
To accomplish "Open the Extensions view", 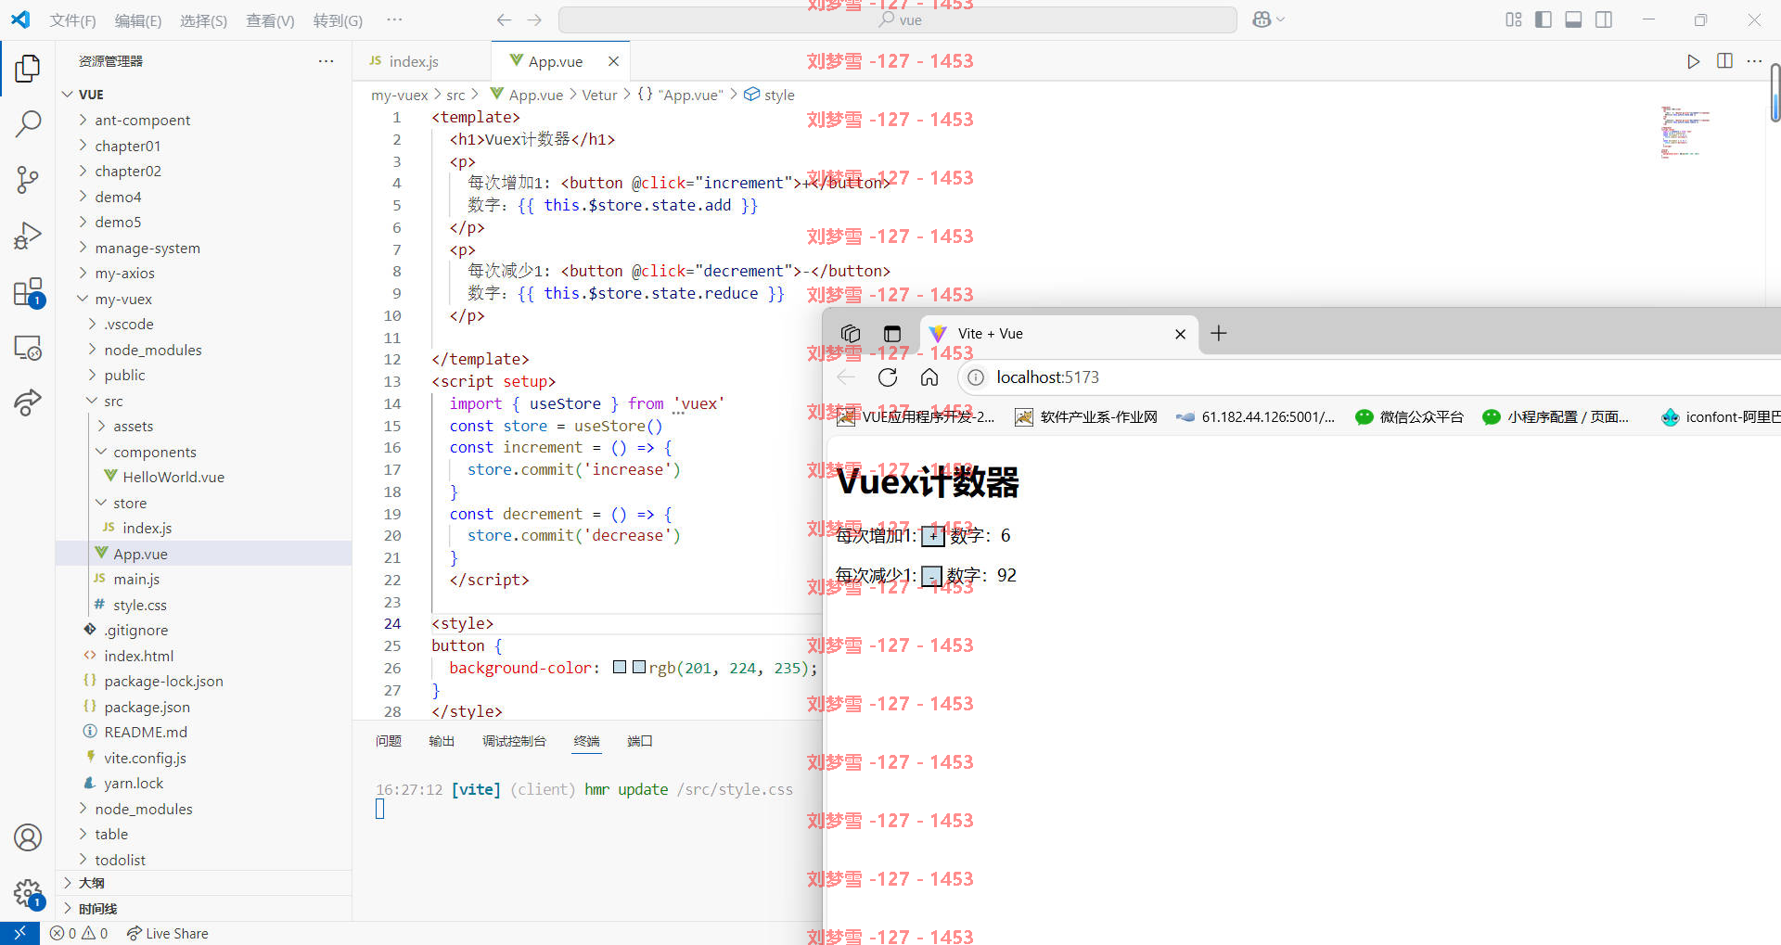I will click(x=28, y=292).
